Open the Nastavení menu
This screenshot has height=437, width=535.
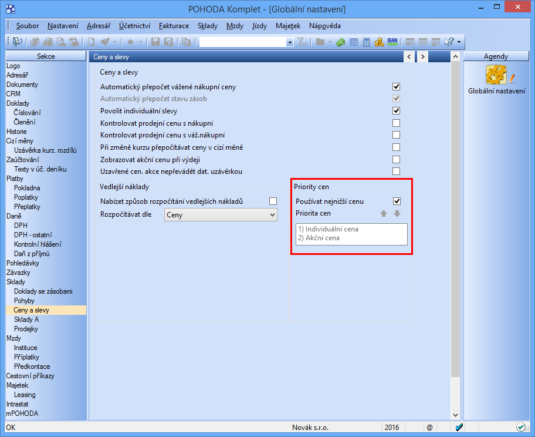tap(63, 26)
